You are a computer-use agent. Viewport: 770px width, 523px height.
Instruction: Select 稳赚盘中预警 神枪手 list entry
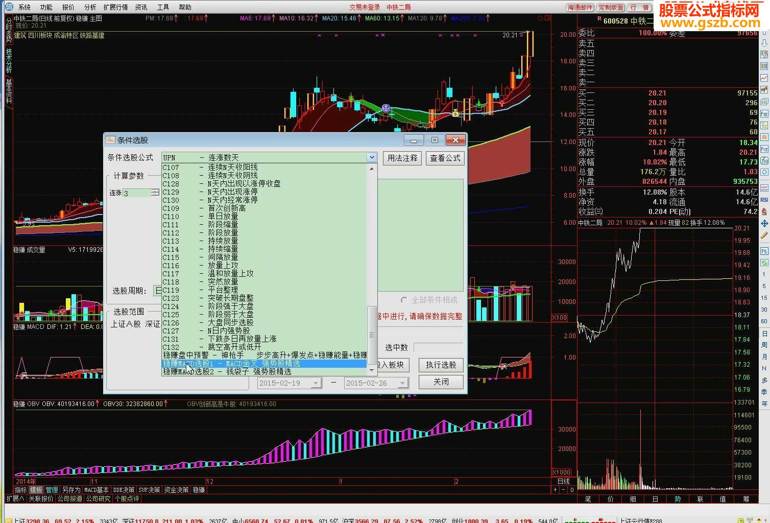264,355
